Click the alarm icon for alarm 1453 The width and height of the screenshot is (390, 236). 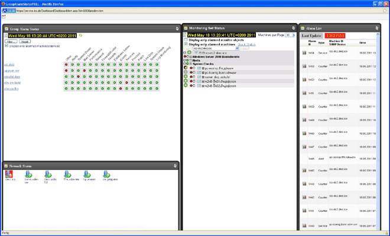coord(304,66)
